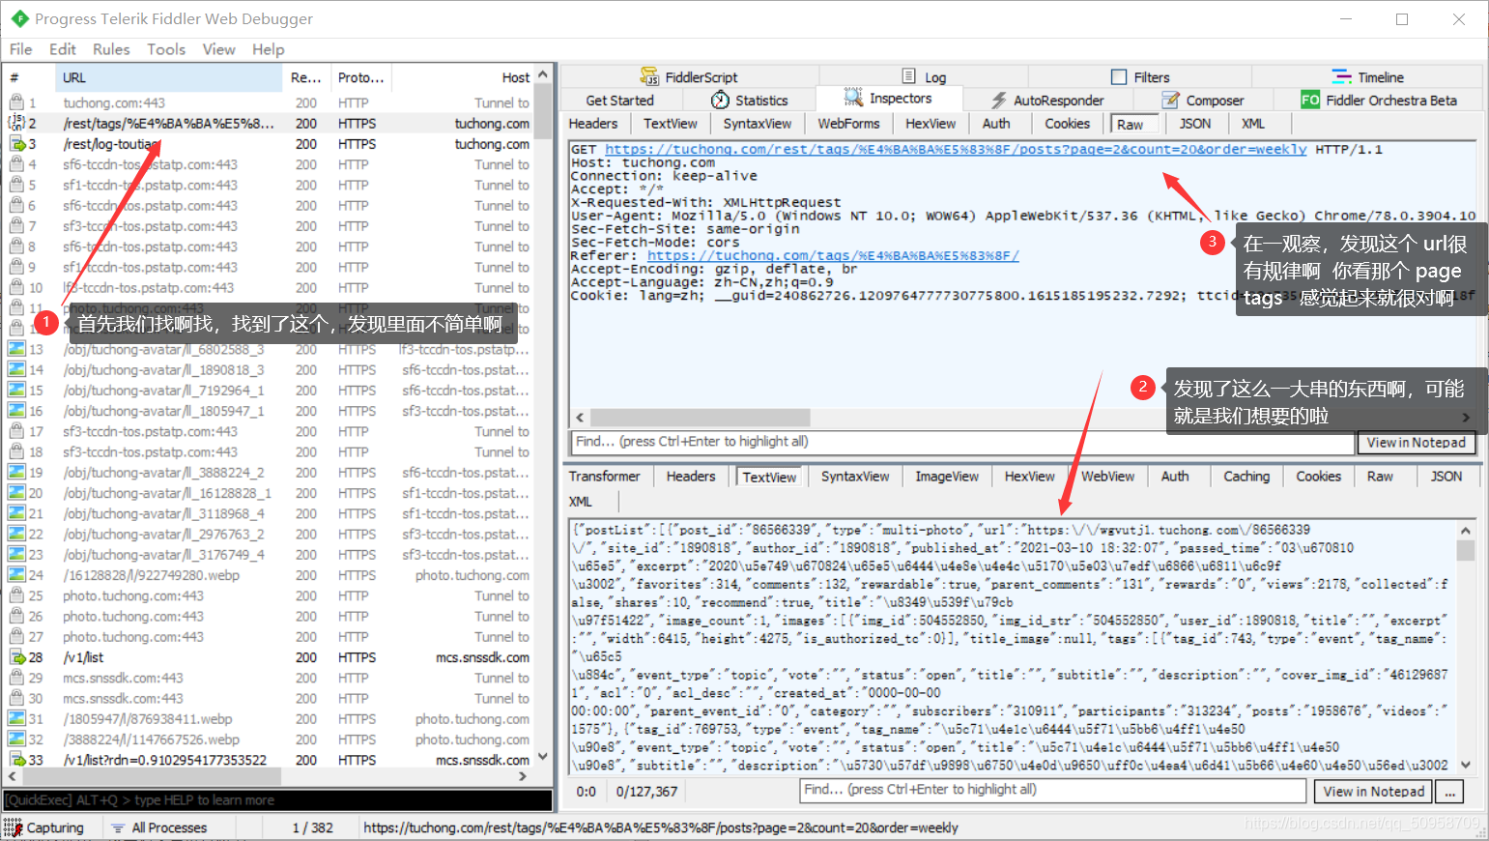The width and height of the screenshot is (1489, 841).
Task: Click the Filters checkbox icon
Action: [x=1119, y=77]
